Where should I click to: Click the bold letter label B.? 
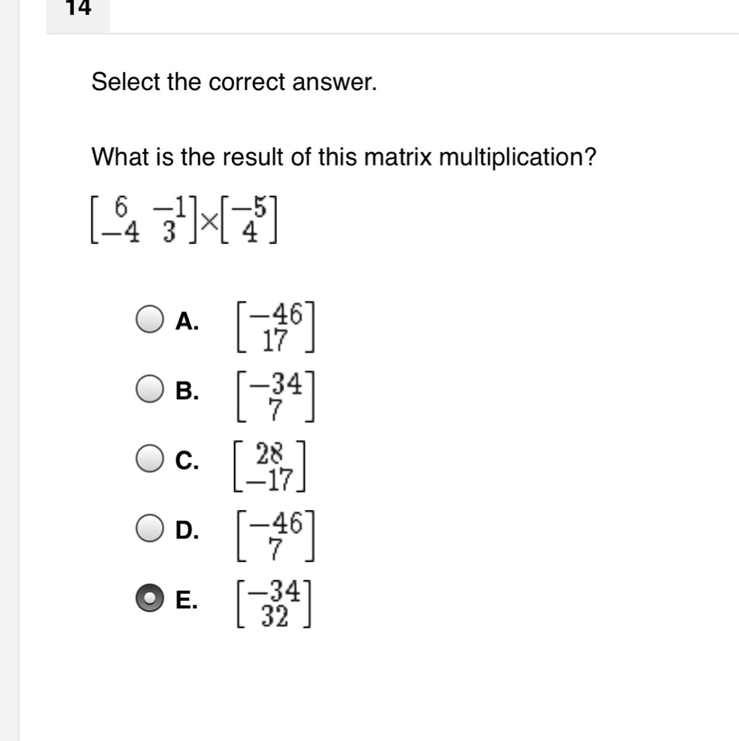pos(187,391)
